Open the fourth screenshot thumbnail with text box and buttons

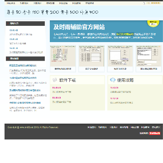point(149,56)
